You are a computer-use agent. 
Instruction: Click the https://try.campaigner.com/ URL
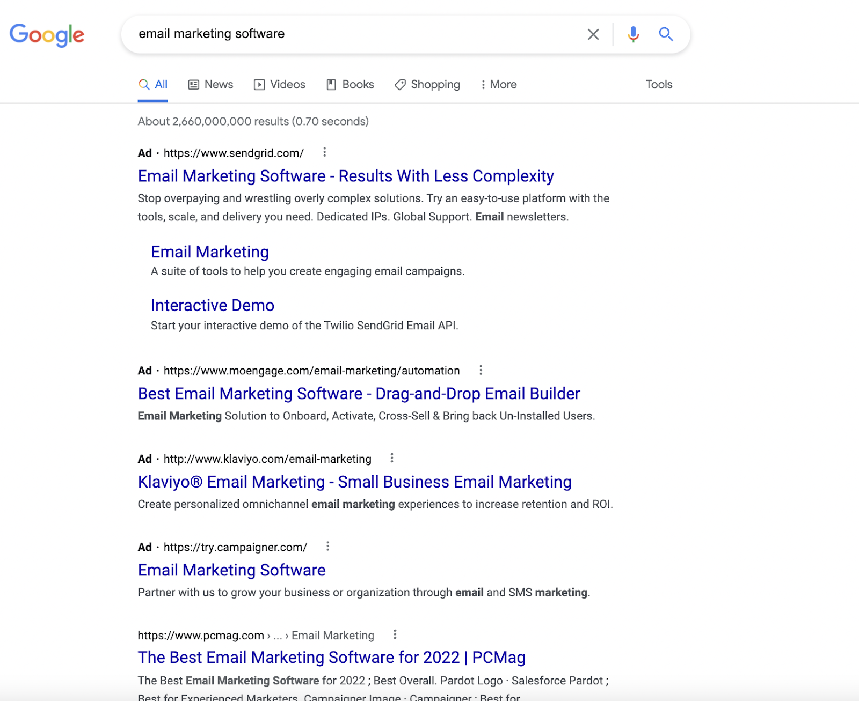(235, 548)
